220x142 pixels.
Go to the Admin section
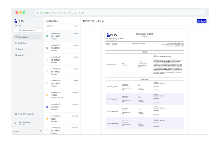21,55
